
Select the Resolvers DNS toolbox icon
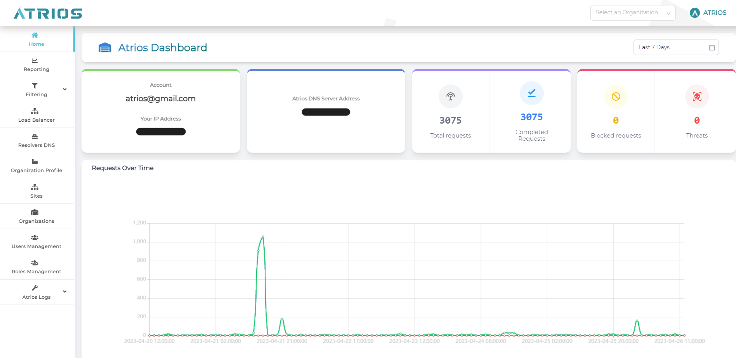tap(35, 136)
